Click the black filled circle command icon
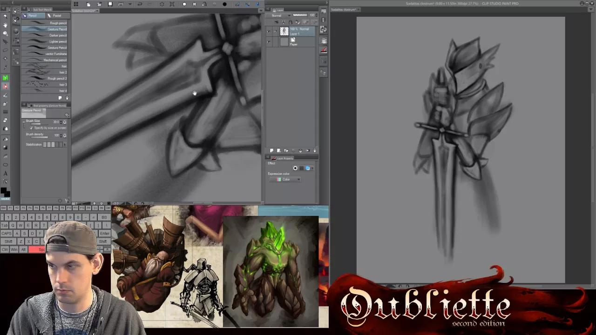This screenshot has width=596, height=335. [225, 4]
